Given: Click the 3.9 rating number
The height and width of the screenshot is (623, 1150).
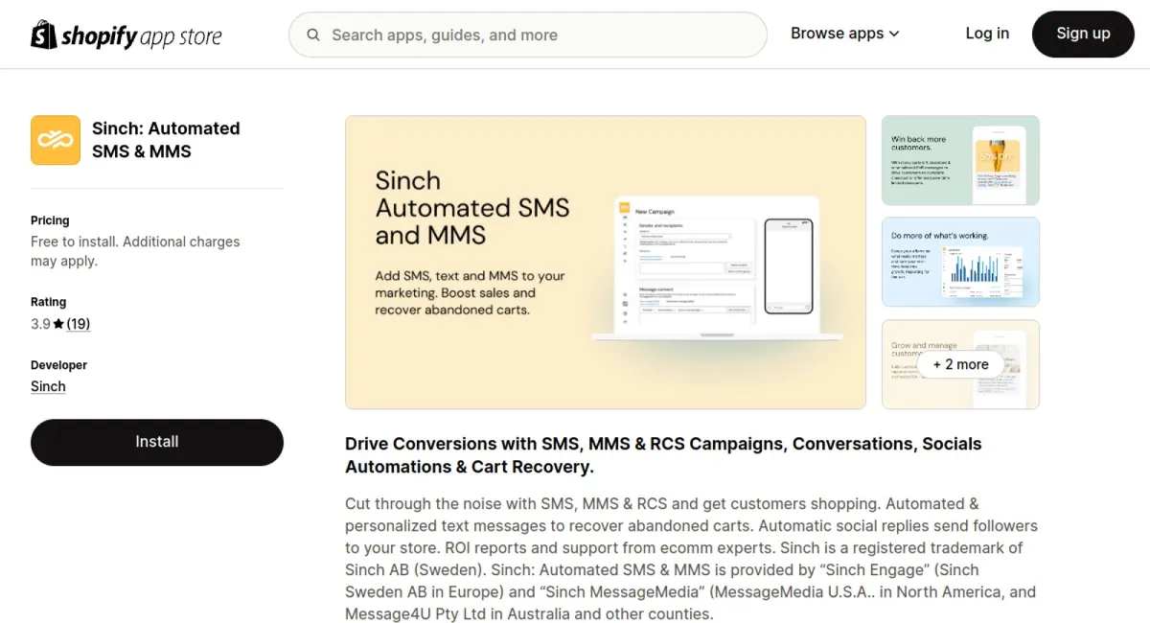Looking at the screenshot, I should (43, 324).
